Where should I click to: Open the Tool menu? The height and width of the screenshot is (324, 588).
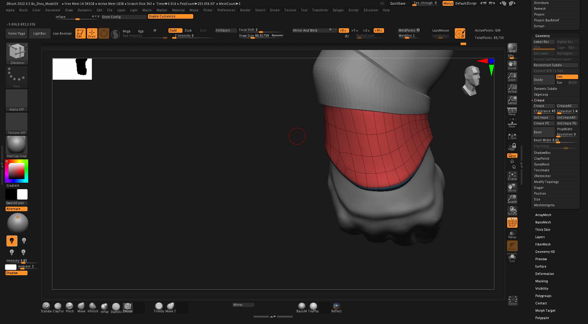pos(304,10)
